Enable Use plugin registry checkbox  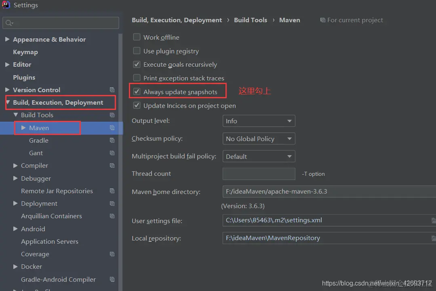tap(137, 51)
